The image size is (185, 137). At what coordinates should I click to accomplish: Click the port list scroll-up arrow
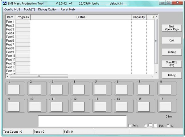coord(156,17)
